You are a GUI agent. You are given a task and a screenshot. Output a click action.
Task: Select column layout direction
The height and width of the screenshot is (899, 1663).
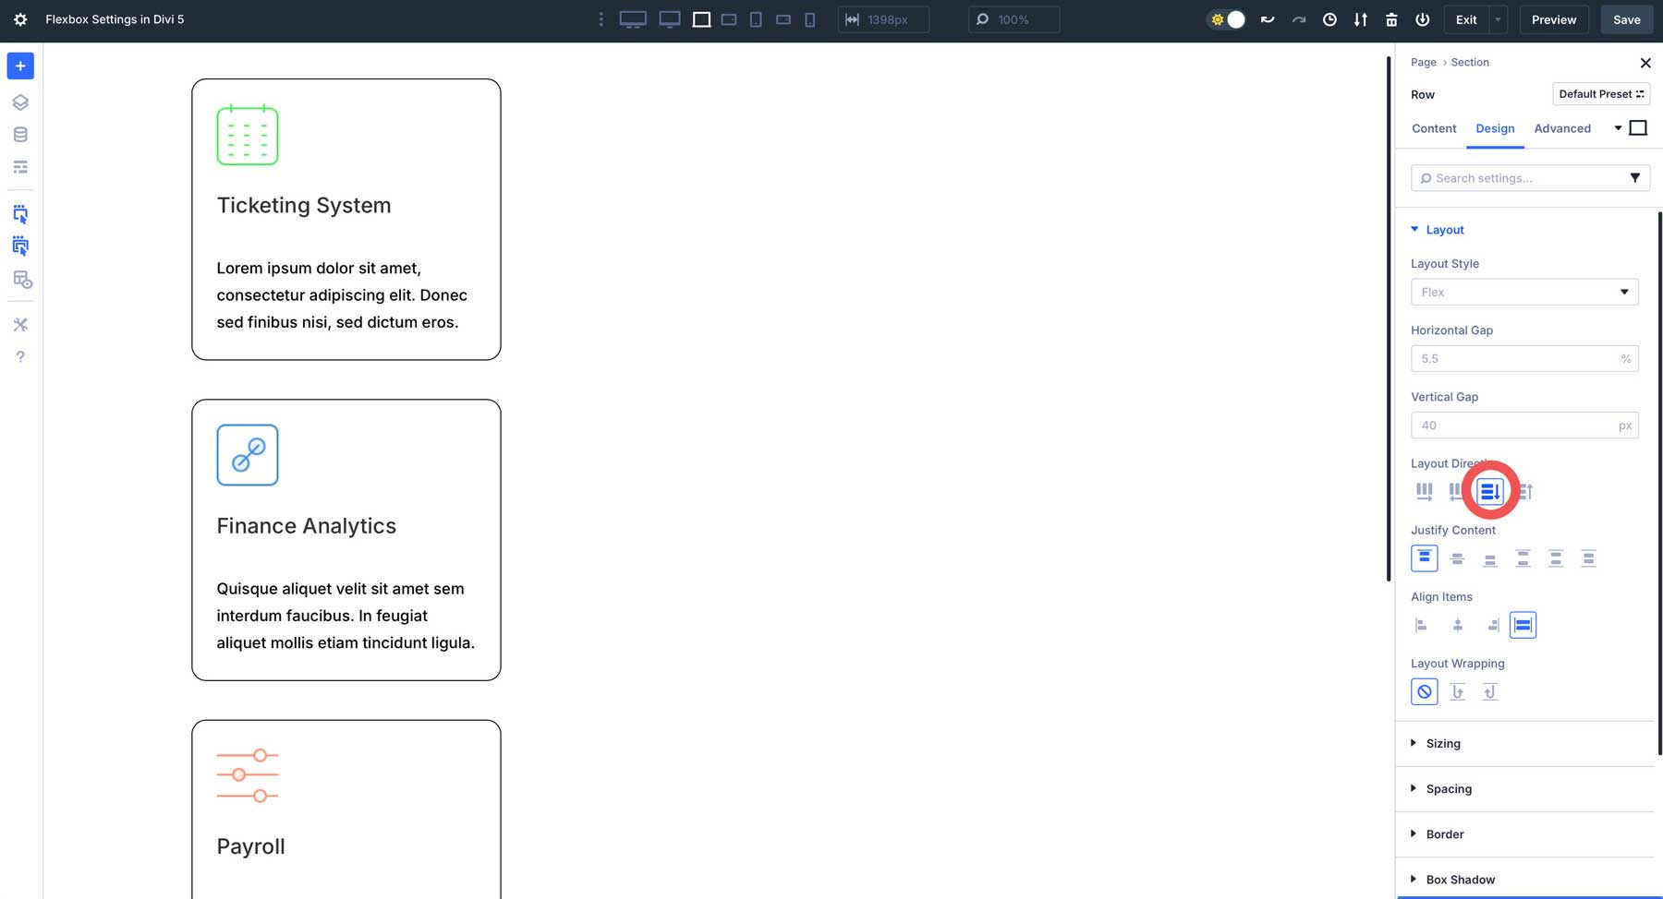pyautogui.click(x=1489, y=491)
